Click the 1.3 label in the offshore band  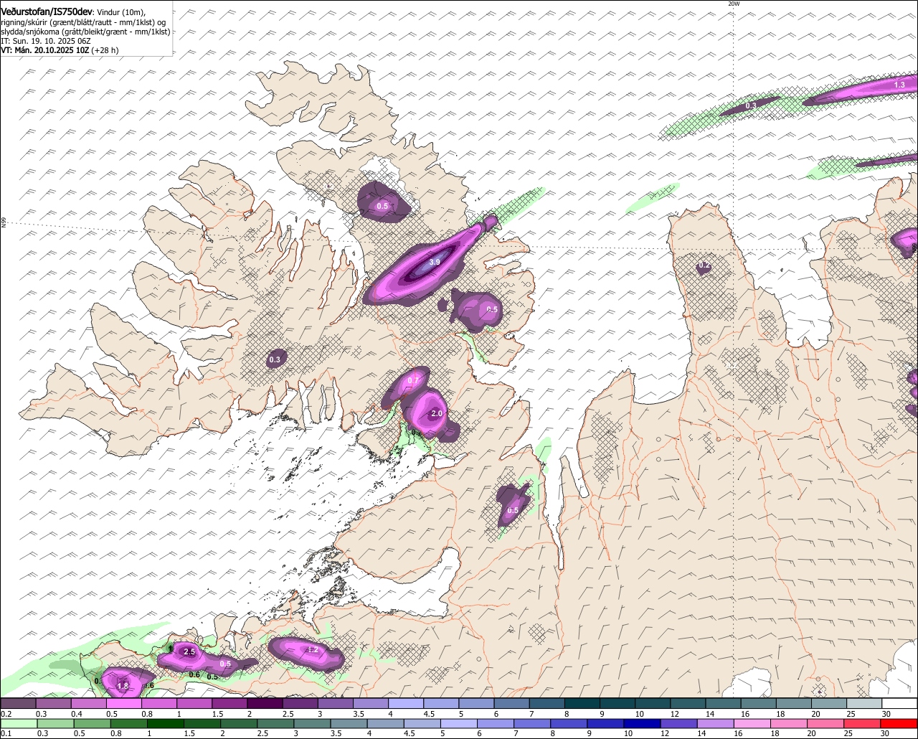point(899,85)
